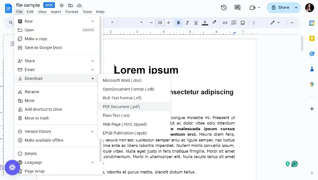Open the user account avatar
Viewport: 318px width, 180px height.
tap(310, 8)
